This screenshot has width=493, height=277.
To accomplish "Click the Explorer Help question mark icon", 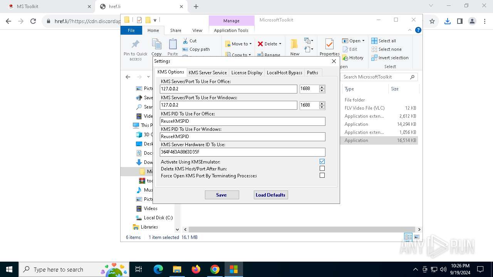I will click(x=418, y=30).
